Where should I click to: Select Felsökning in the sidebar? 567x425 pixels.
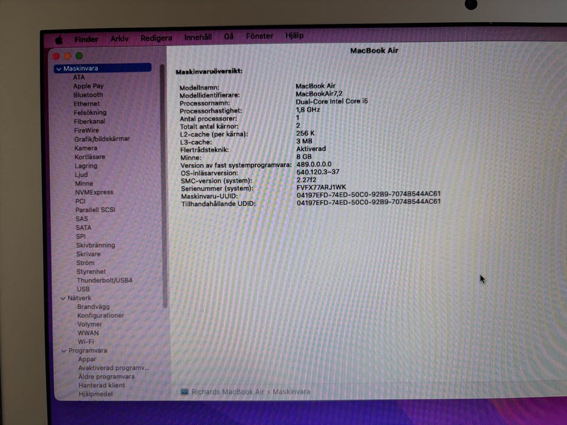90,113
